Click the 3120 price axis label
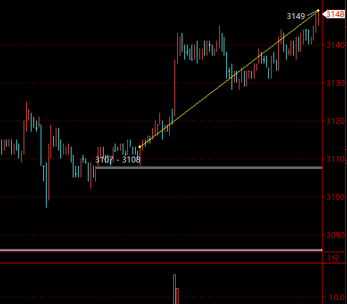347x304 pixels. coord(335,121)
